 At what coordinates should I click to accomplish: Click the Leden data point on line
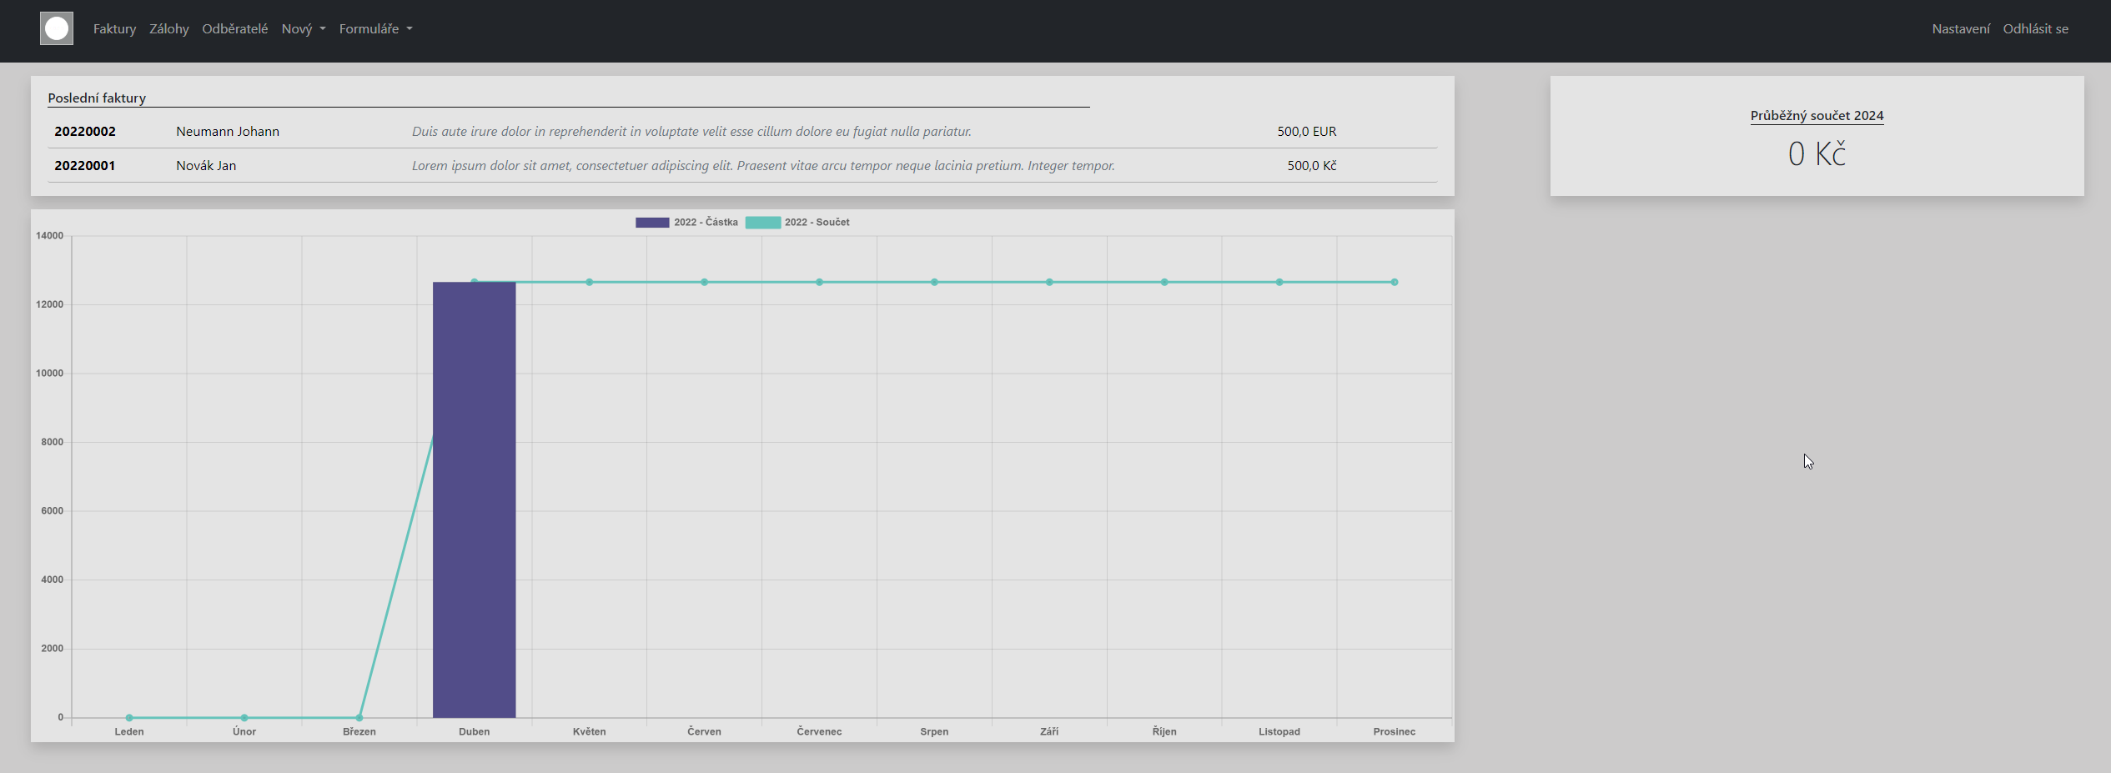(129, 717)
